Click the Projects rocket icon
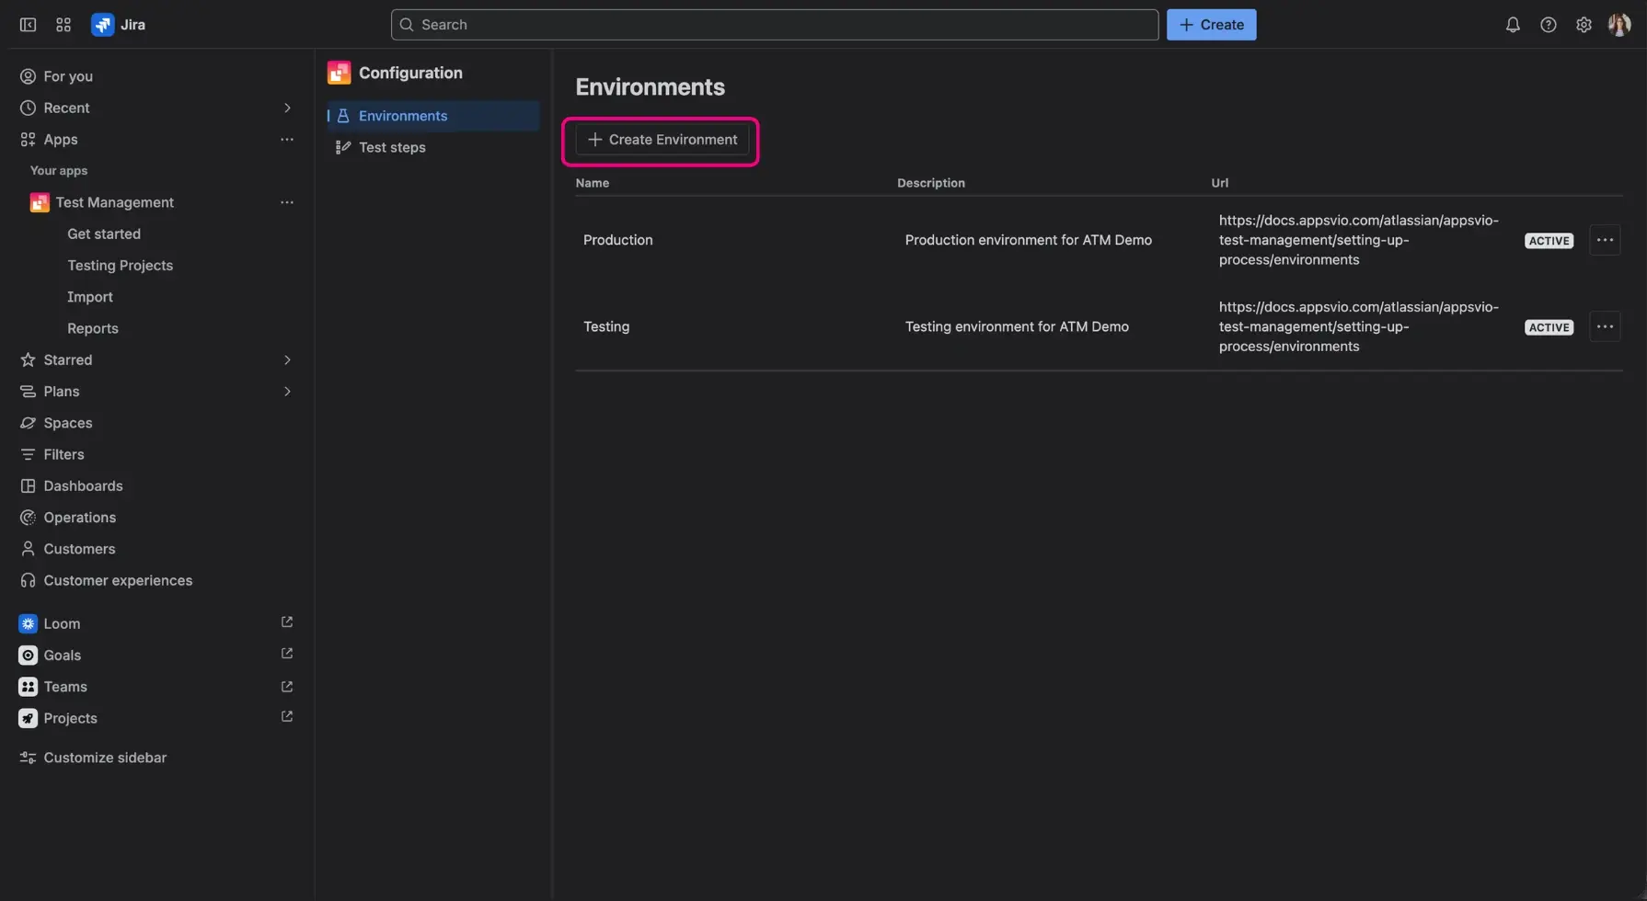The height and width of the screenshot is (901, 1647). 28,718
